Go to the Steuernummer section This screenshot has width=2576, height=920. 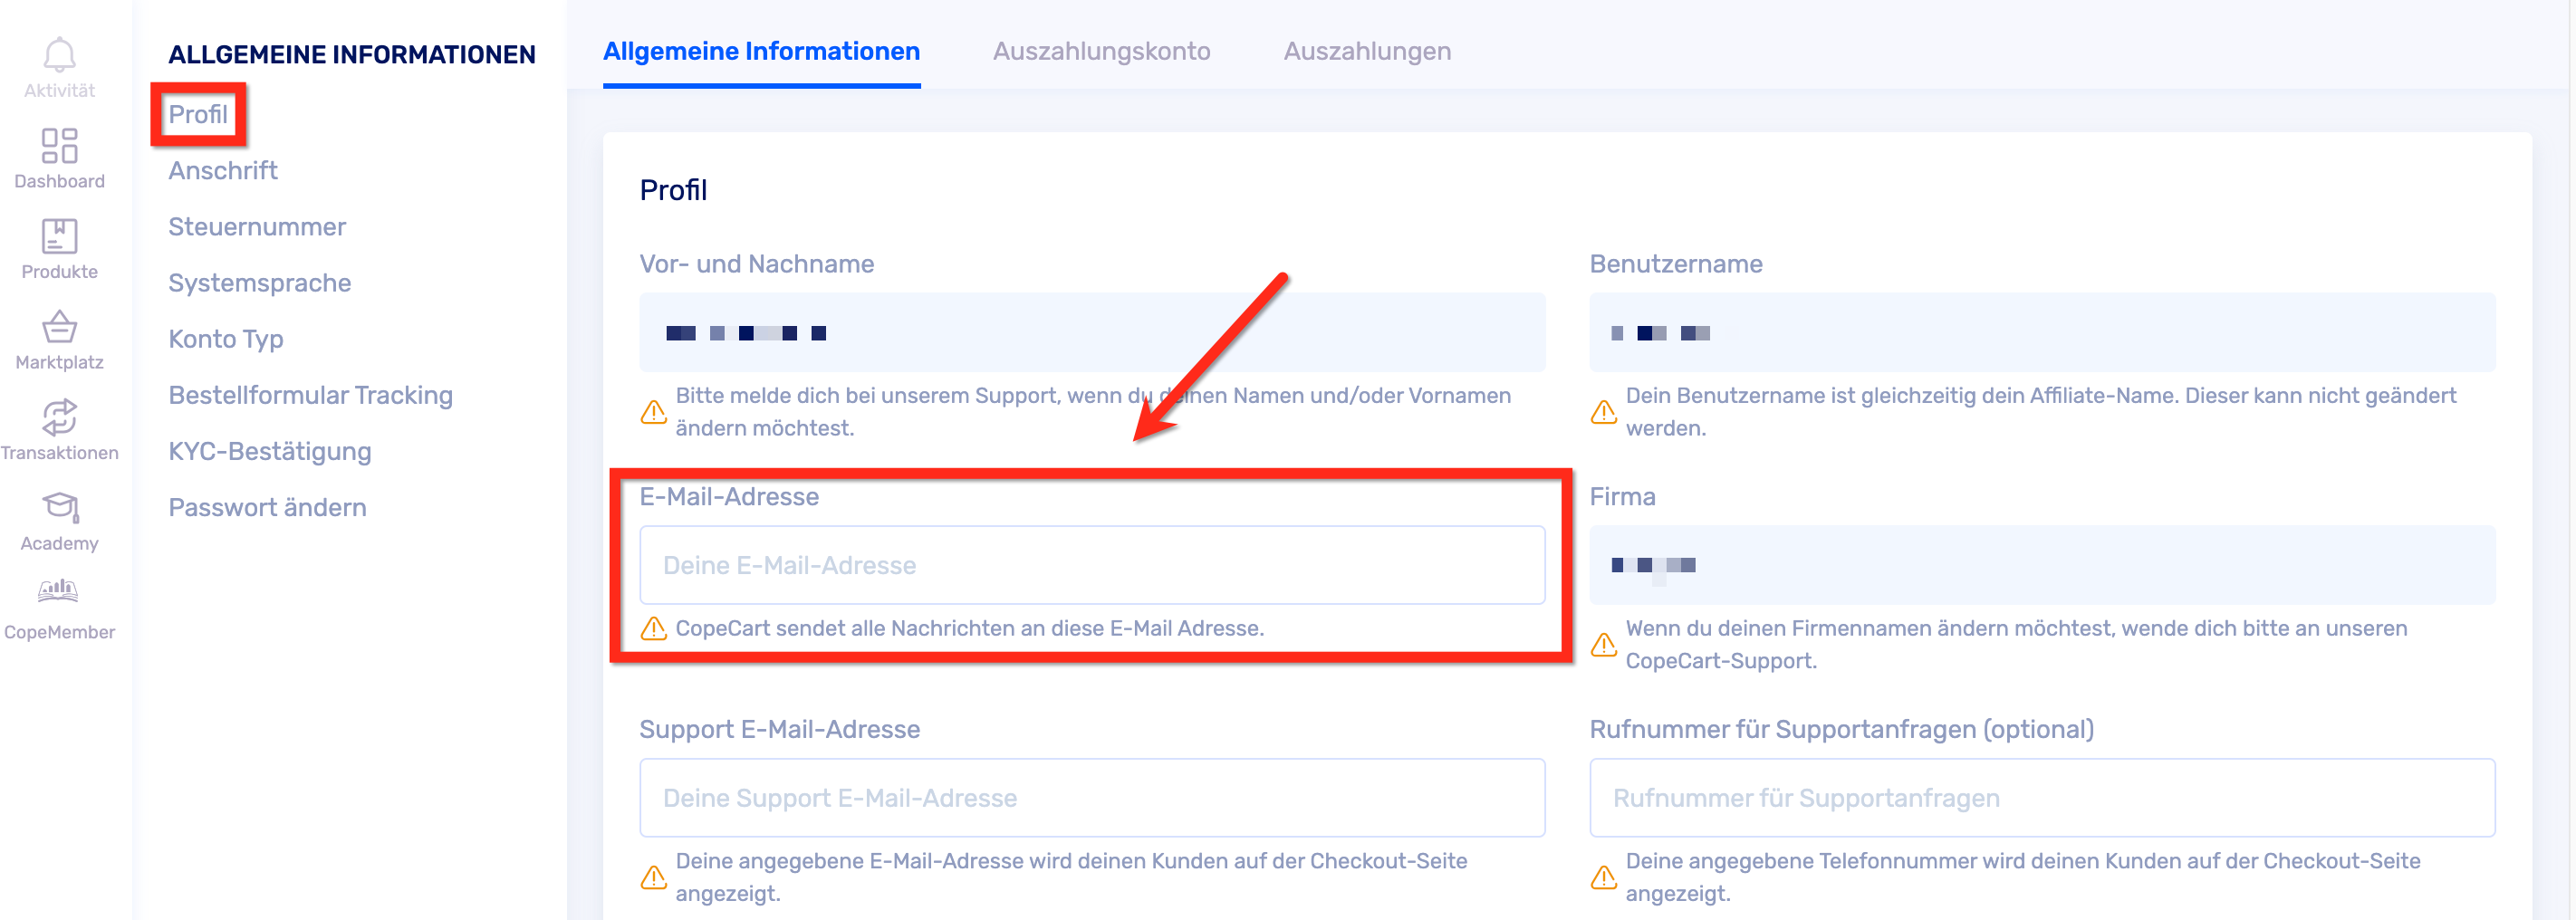point(257,227)
